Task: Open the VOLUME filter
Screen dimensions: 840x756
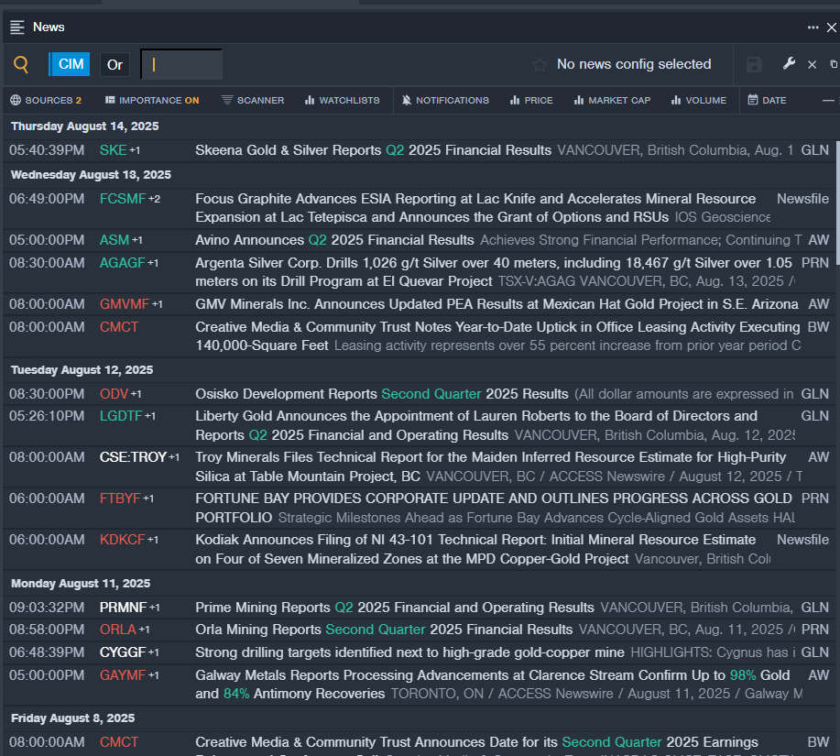Action: pyautogui.click(x=699, y=100)
